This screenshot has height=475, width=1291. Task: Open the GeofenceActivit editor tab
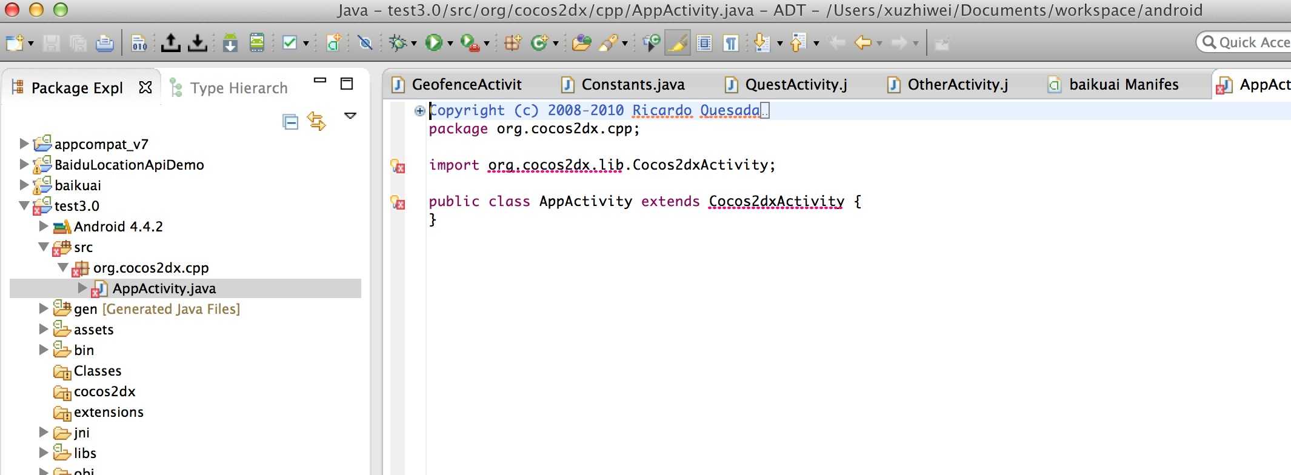coord(457,84)
